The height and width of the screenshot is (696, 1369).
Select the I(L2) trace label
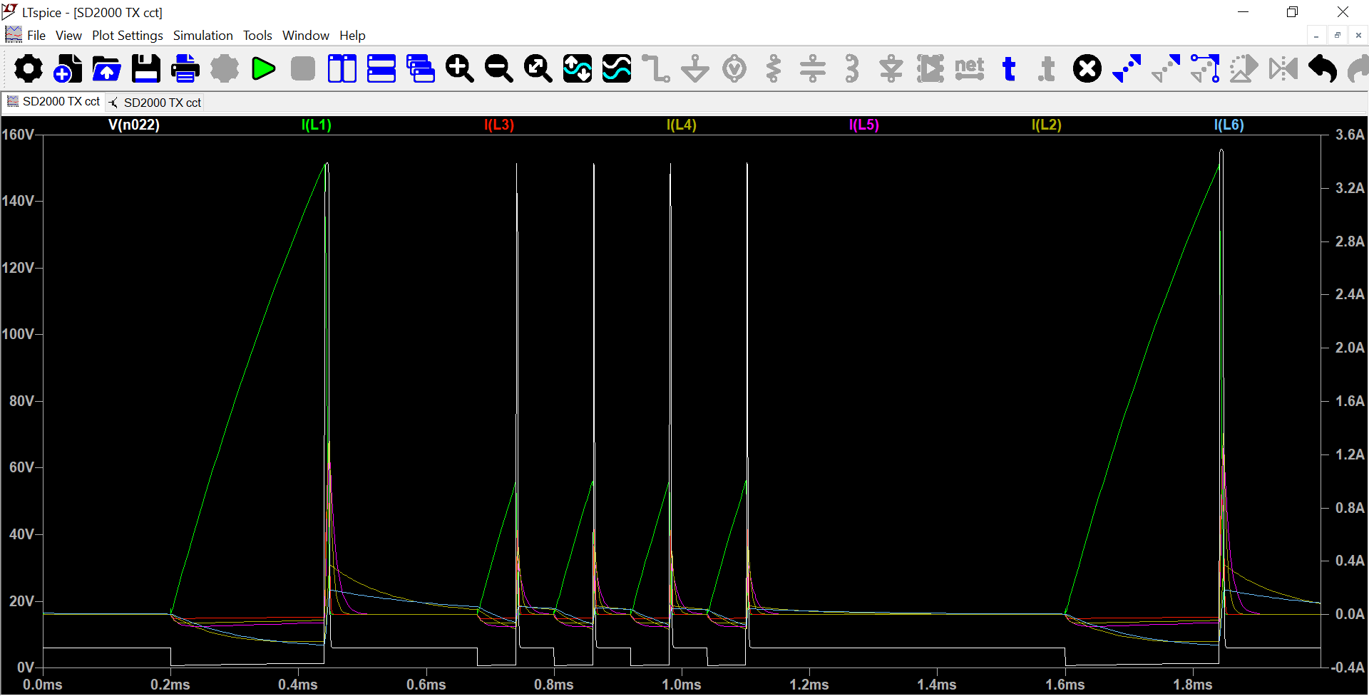click(1047, 125)
